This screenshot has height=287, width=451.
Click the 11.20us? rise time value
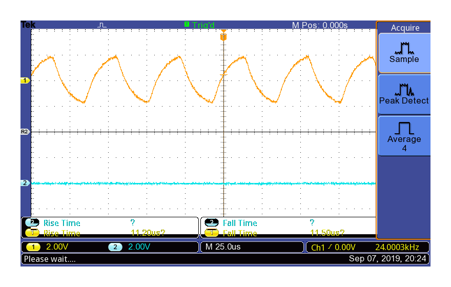pos(148,232)
